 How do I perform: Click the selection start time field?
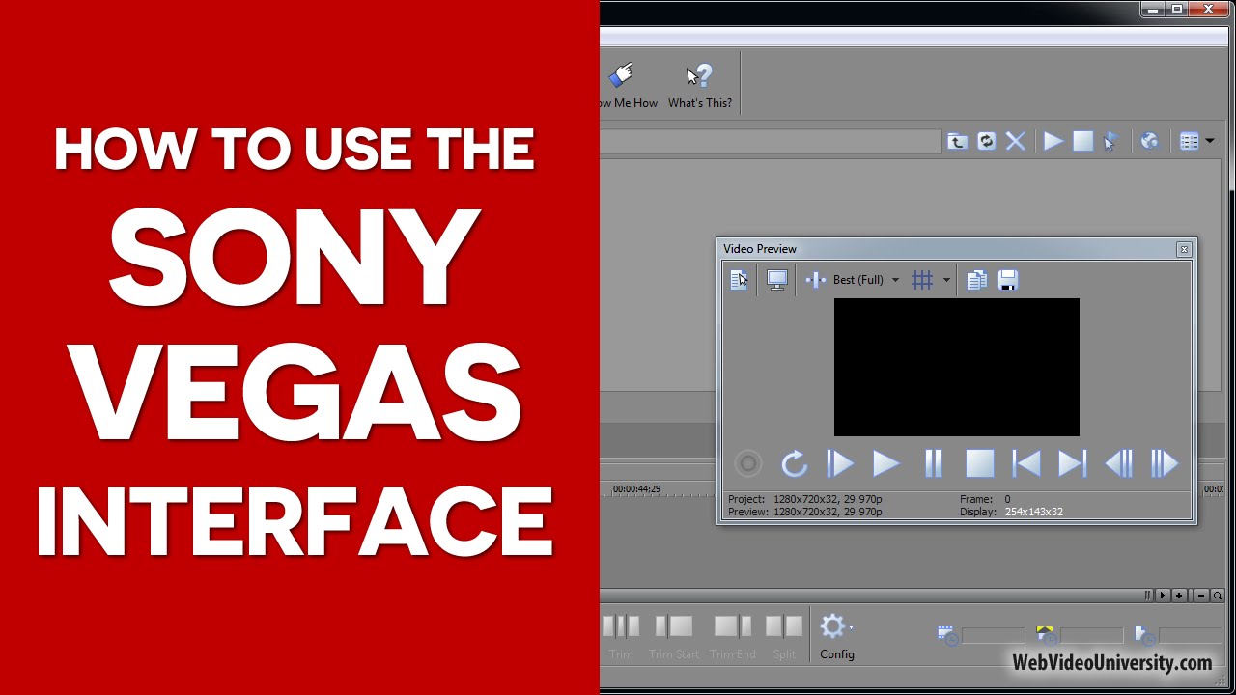(993, 636)
